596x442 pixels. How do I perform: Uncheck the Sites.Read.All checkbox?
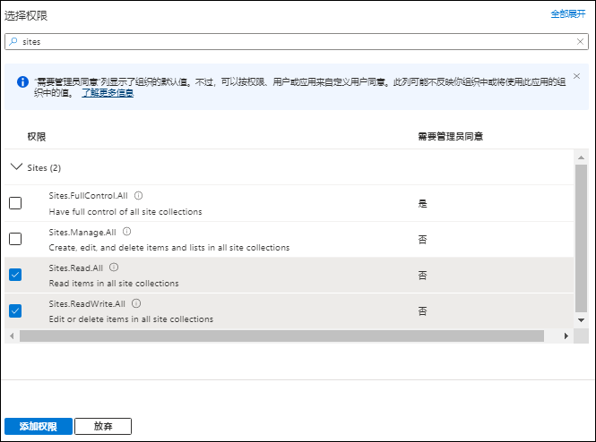coord(15,275)
